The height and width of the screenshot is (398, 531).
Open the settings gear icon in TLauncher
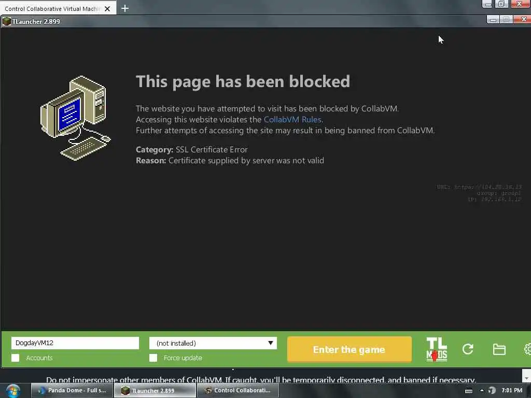click(527, 349)
